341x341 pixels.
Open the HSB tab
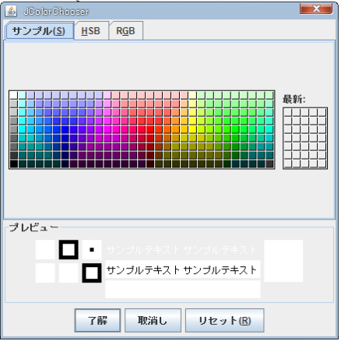tap(91, 31)
